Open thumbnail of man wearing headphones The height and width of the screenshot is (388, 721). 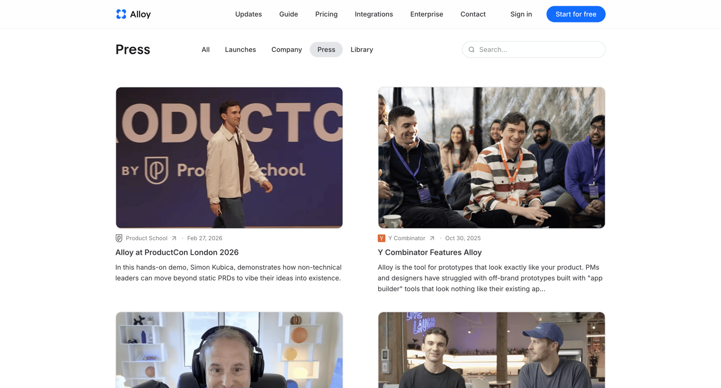(229, 350)
